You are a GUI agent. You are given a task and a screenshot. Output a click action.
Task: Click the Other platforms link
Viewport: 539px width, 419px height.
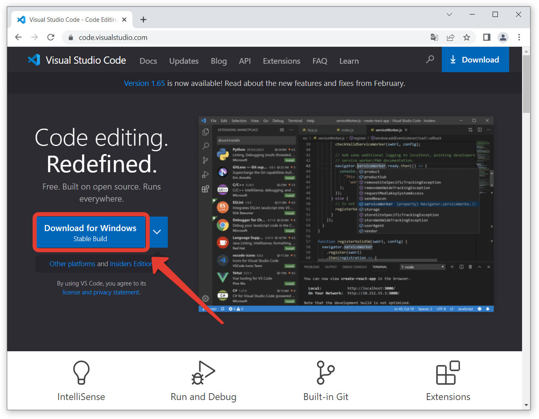point(72,264)
